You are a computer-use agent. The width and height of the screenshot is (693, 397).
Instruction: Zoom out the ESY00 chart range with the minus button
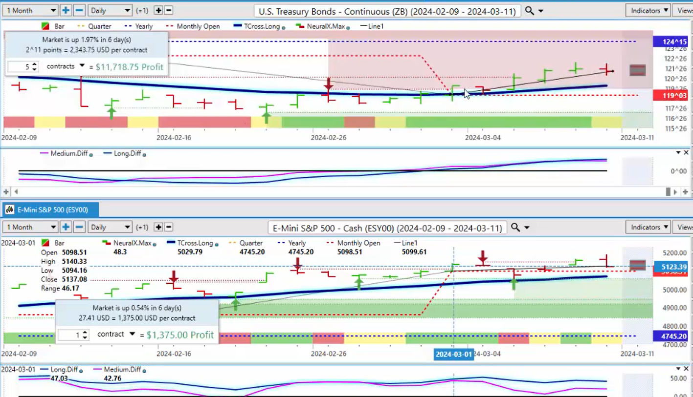[x=79, y=227]
